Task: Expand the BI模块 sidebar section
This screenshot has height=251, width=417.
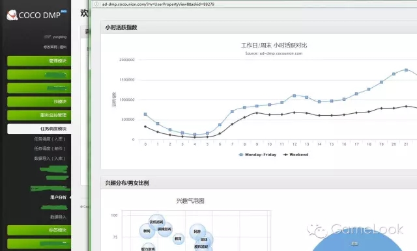Action: 39,101
